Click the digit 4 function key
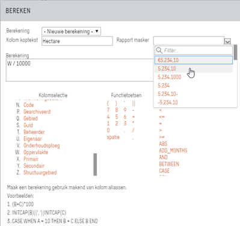This screenshot has height=226, width=240. coord(108,117)
